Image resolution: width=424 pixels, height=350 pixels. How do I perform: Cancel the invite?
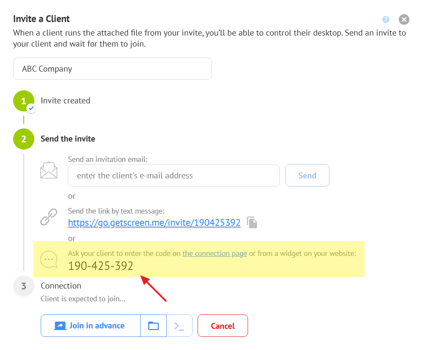tap(223, 325)
